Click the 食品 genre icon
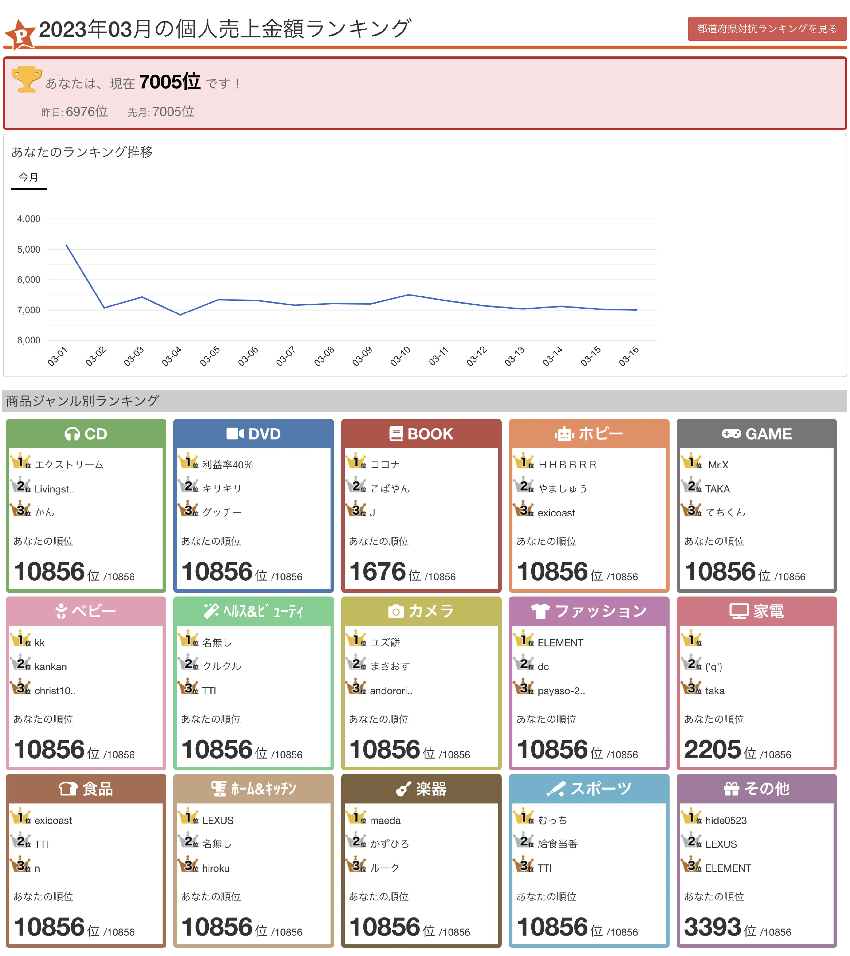This screenshot has height=956, width=850. [68, 788]
